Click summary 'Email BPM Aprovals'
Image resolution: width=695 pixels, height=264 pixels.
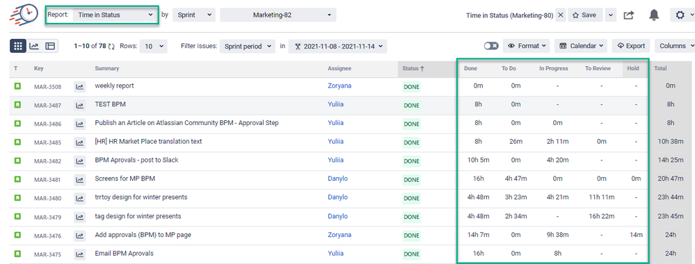tap(124, 254)
